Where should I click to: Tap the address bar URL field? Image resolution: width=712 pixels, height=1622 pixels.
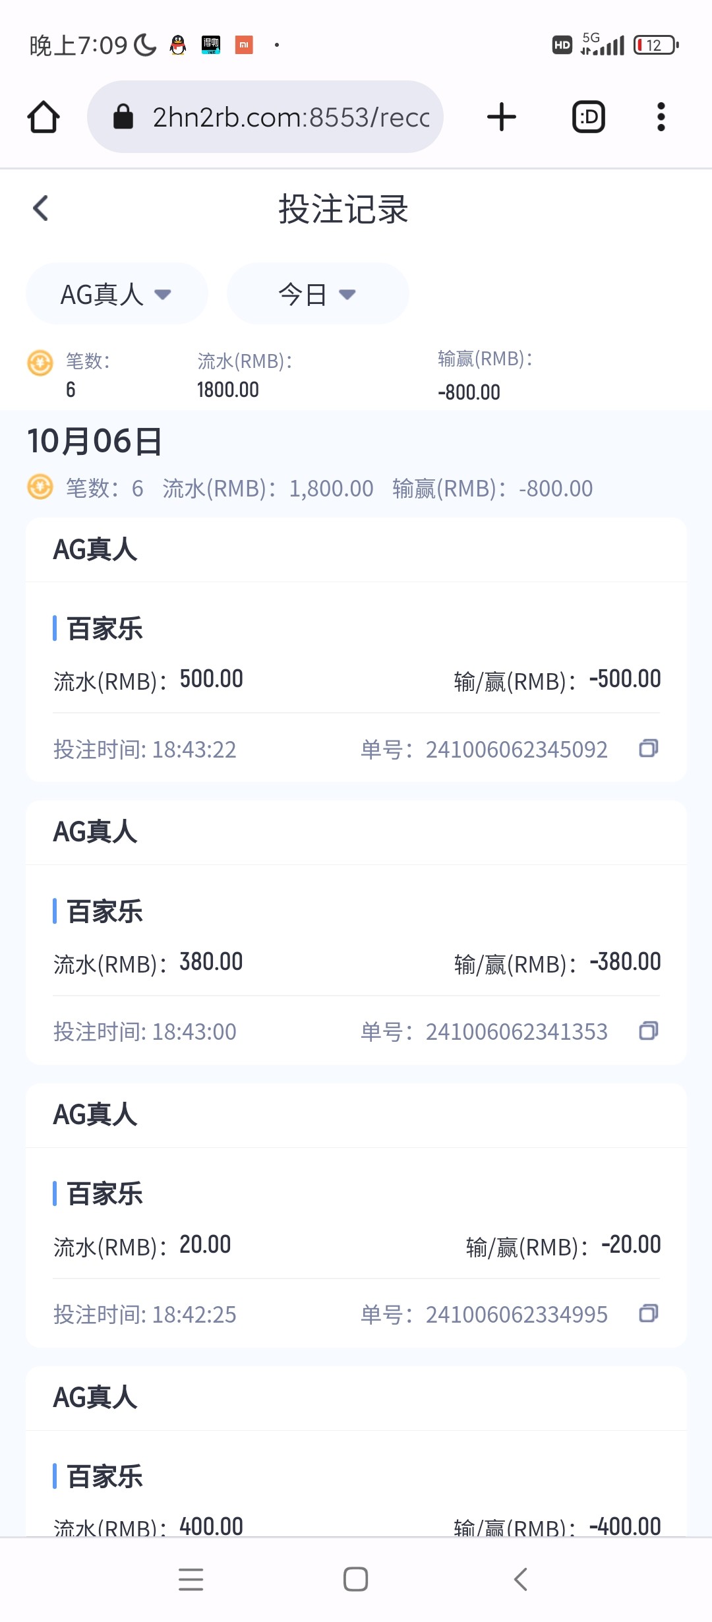(290, 117)
